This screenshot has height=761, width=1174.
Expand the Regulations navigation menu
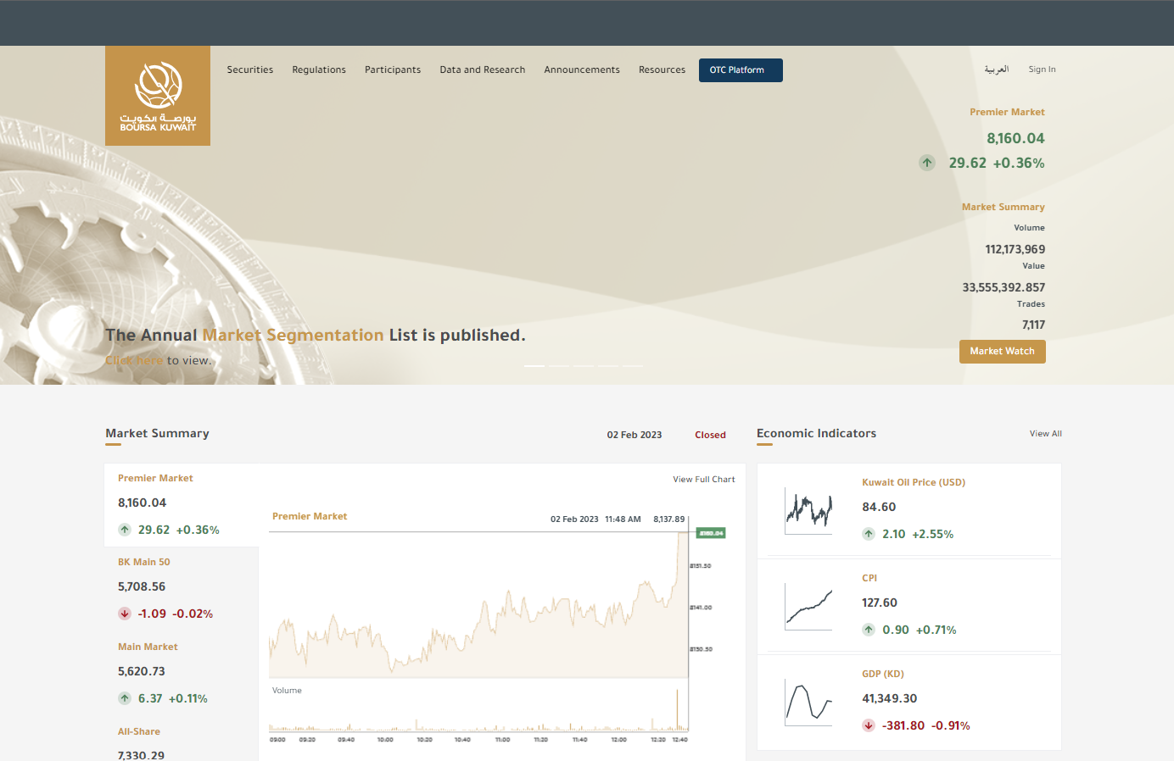(x=319, y=70)
